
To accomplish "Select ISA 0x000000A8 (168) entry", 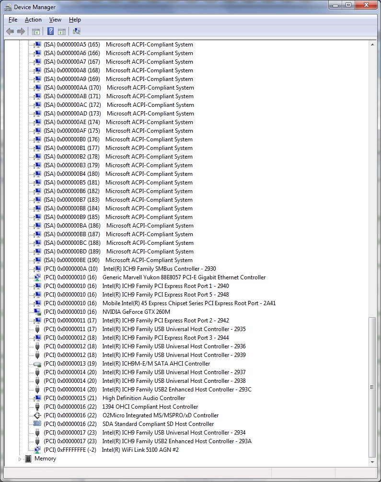I will tap(118, 70).
